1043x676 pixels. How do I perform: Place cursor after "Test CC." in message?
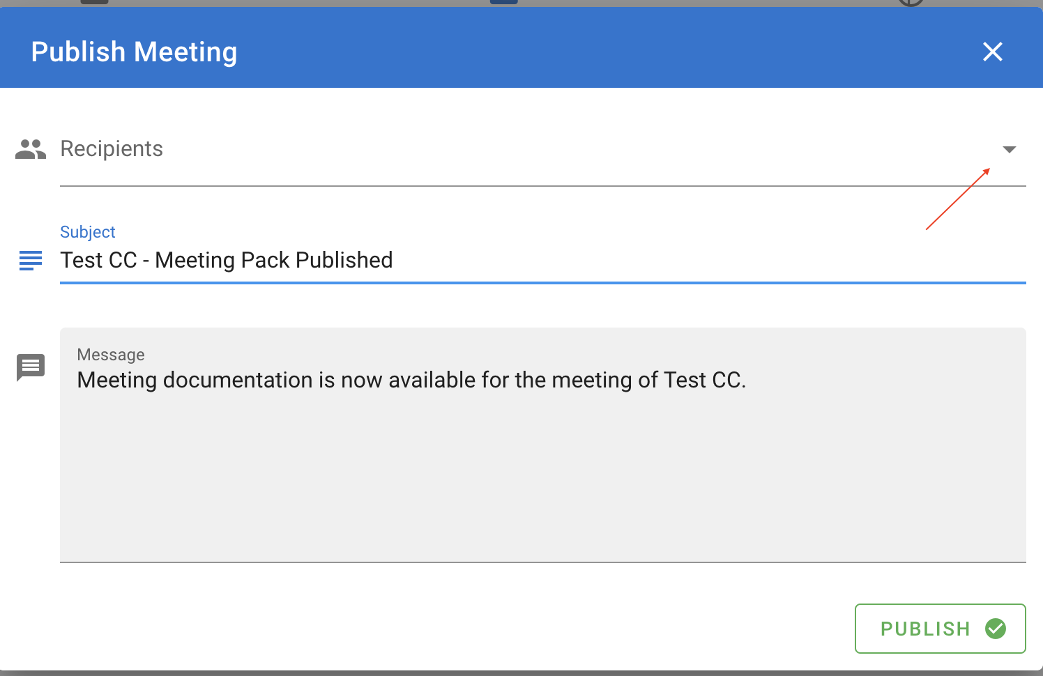click(x=747, y=381)
